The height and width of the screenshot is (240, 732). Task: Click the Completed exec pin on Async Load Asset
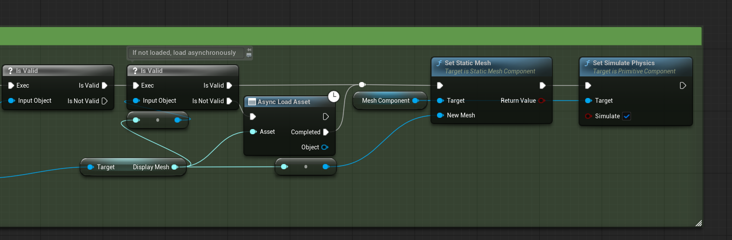pos(326,132)
